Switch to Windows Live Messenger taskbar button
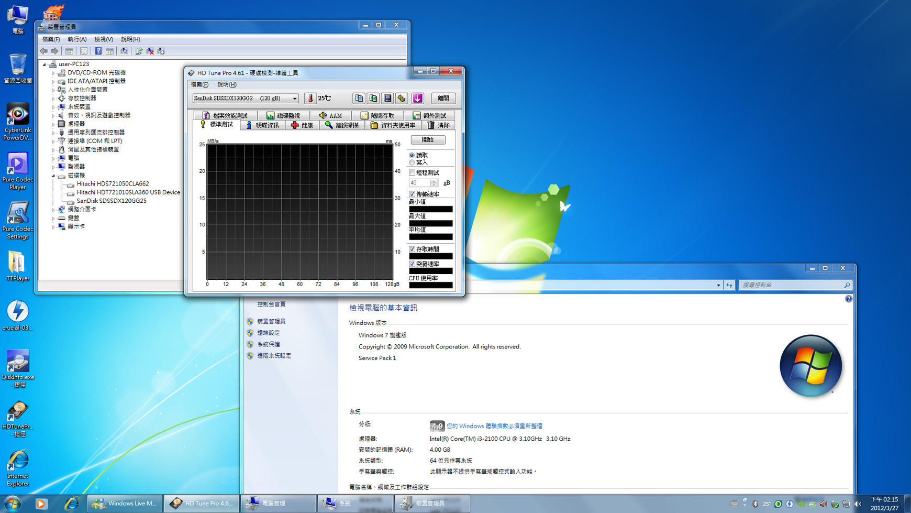The width and height of the screenshot is (911, 513). [125, 504]
